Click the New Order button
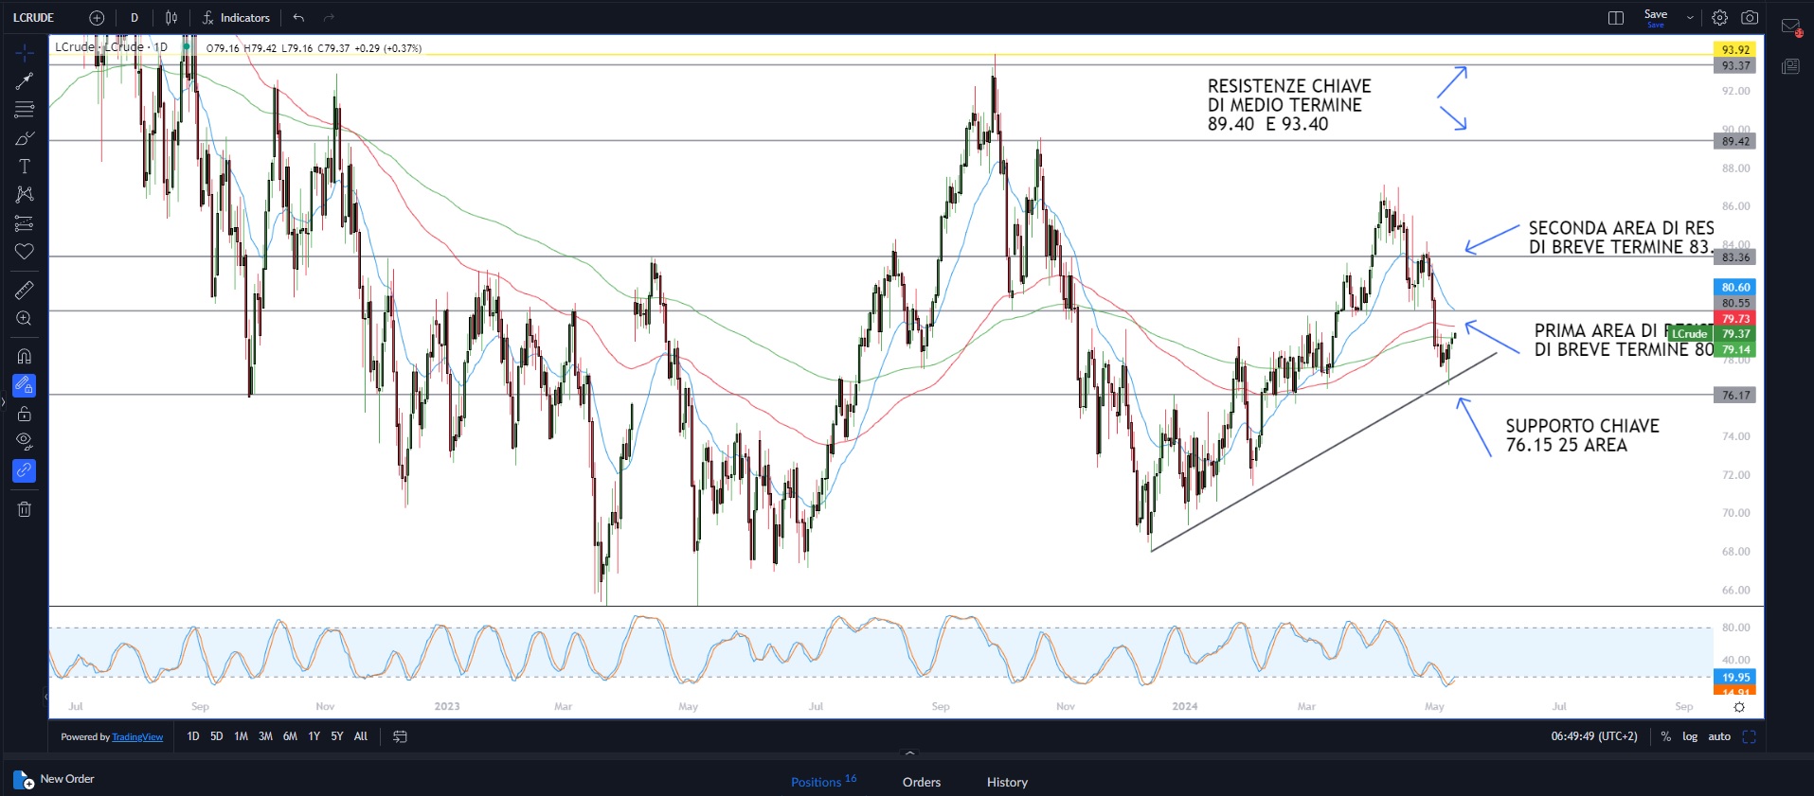 tap(55, 780)
